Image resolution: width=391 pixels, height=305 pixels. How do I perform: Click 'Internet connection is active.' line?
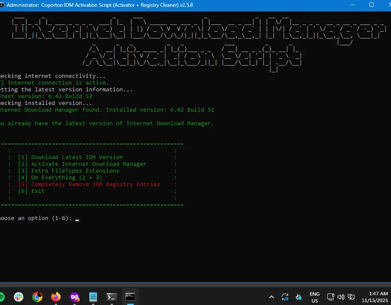(58, 82)
